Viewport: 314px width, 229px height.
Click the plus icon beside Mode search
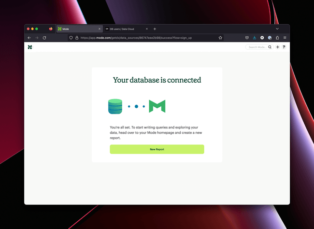(x=277, y=47)
